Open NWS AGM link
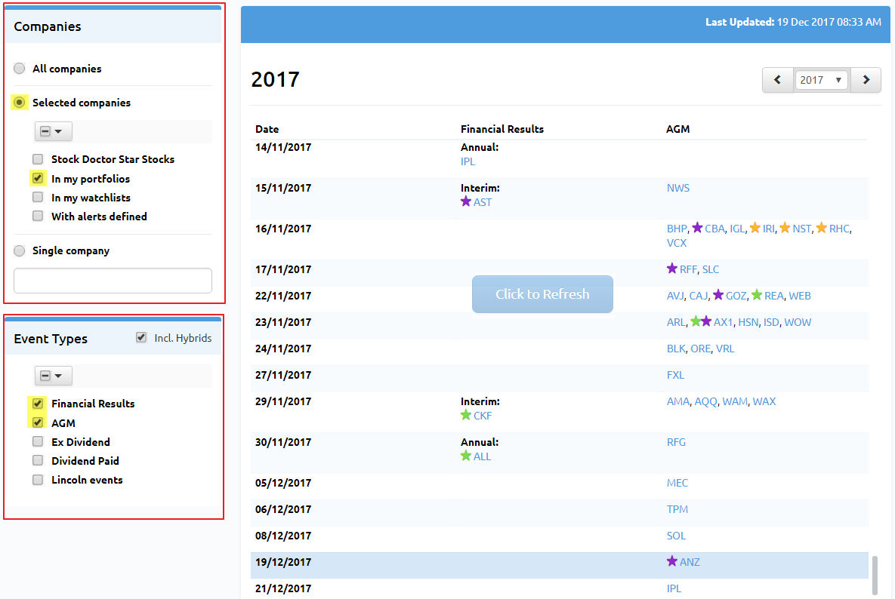 (678, 188)
